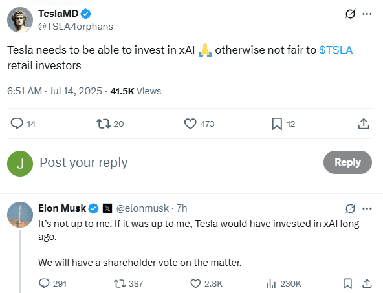Open the TeslaMD profile avatar
Viewport: 383px width, 293px height.
pos(20,20)
